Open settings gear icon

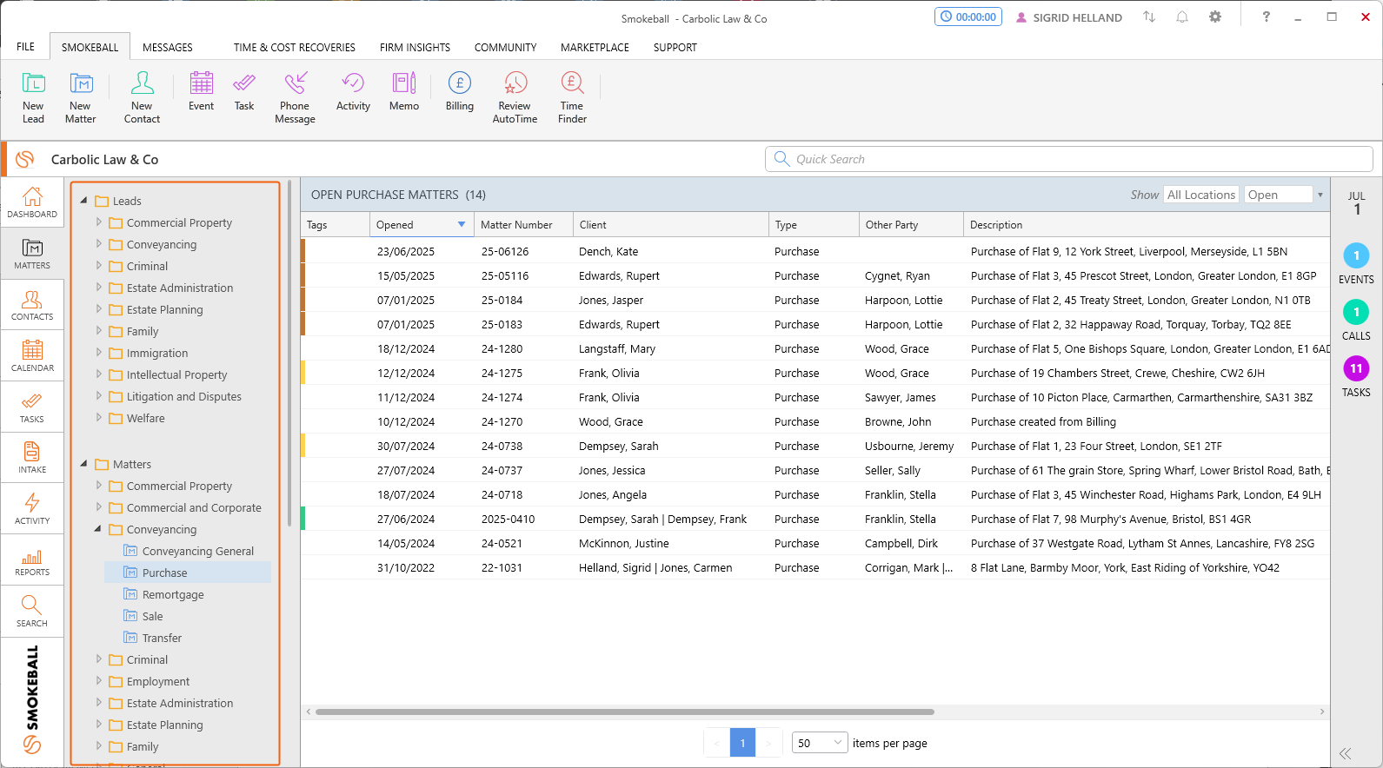1215,17
